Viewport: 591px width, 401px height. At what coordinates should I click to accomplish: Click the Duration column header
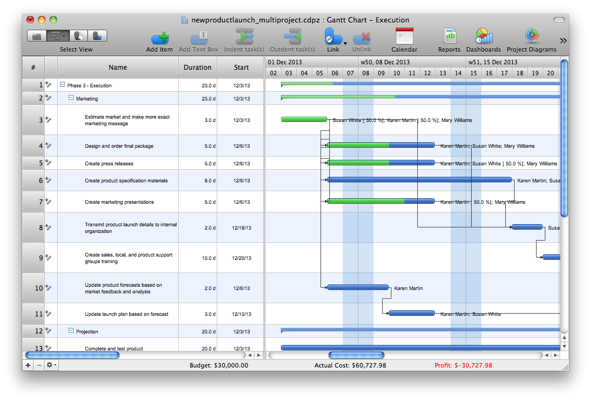tap(197, 68)
